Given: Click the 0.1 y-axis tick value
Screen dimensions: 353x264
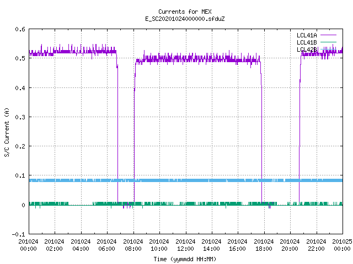Looking at the screenshot, I should tap(20, 175).
